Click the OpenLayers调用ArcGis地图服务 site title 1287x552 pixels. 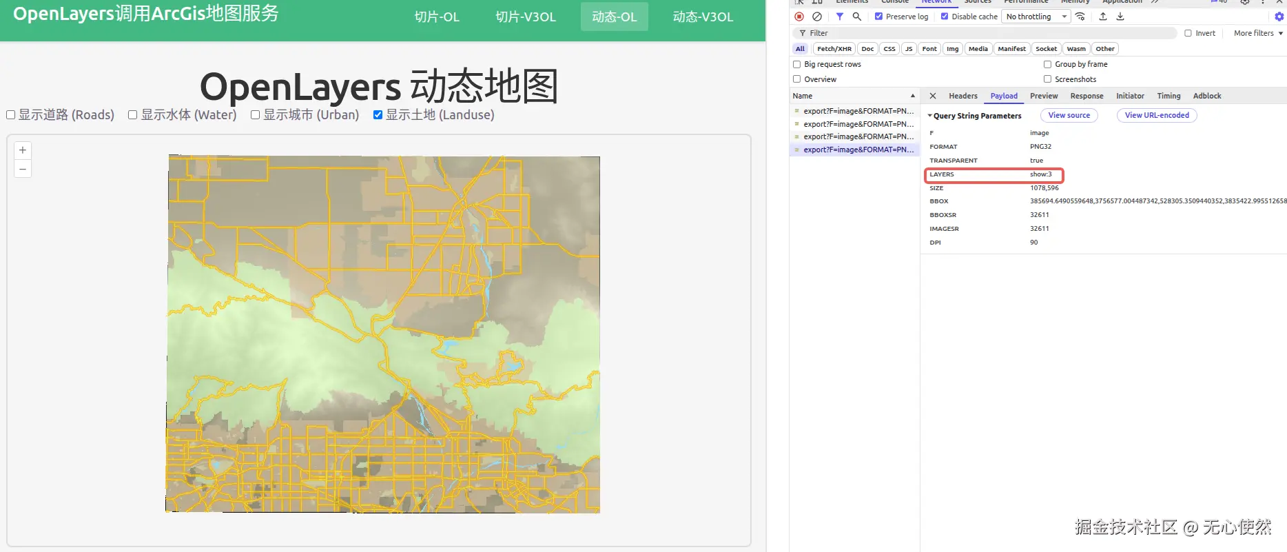click(x=146, y=14)
